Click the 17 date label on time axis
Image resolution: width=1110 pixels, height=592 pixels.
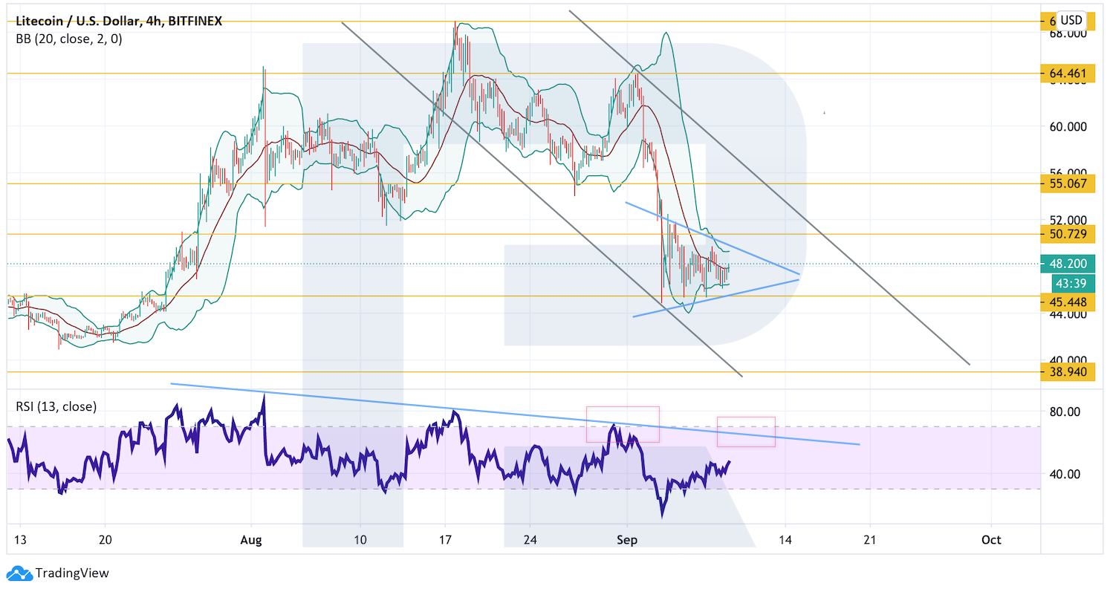(444, 539)
